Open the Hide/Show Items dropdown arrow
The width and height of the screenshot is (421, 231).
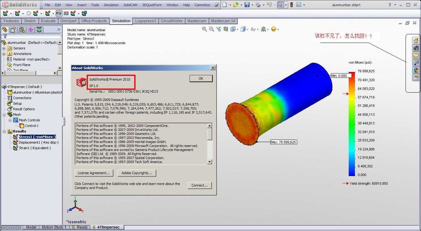[258, 29]
